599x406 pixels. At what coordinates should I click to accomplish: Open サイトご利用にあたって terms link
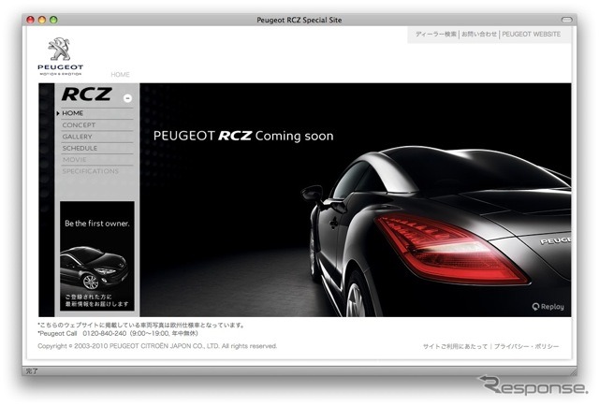(x=455, y=346)
